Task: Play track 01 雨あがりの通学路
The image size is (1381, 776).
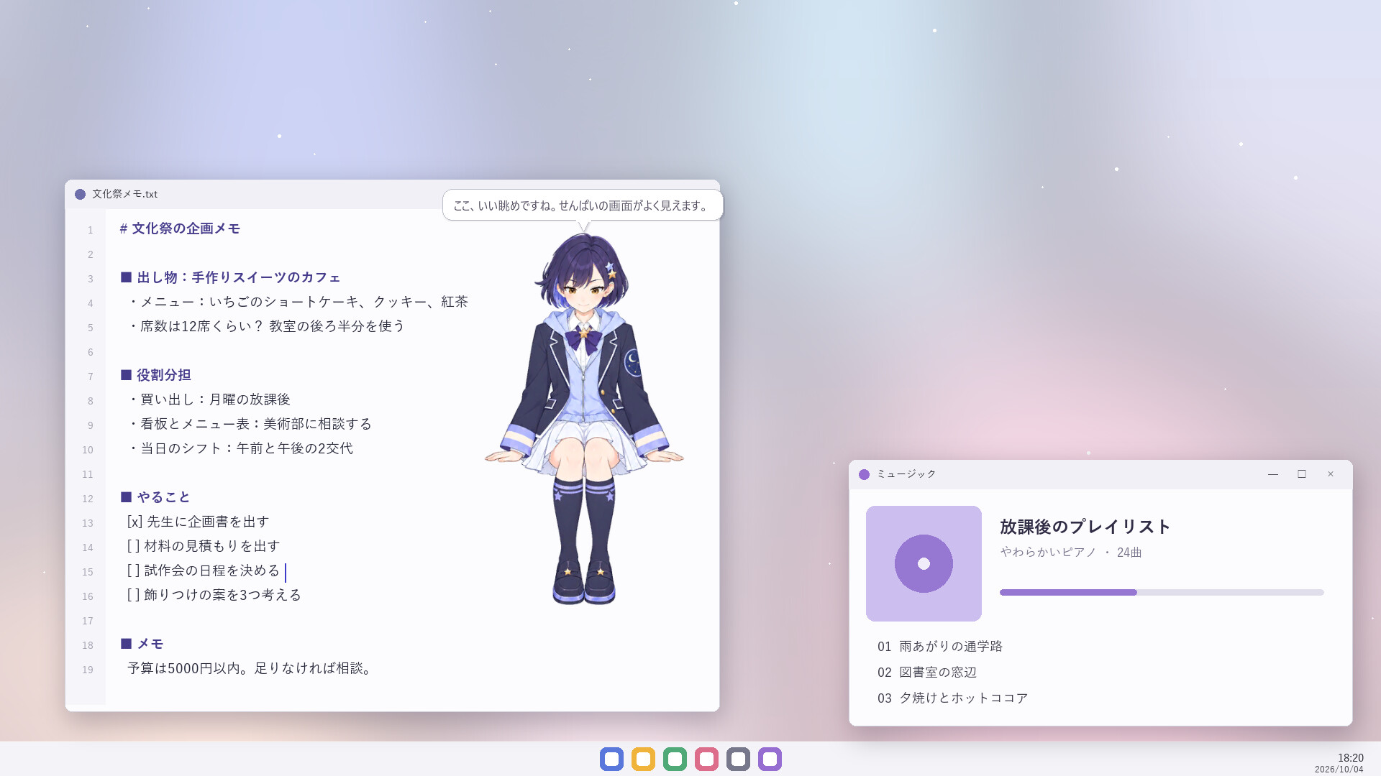Action: (939, 647)
